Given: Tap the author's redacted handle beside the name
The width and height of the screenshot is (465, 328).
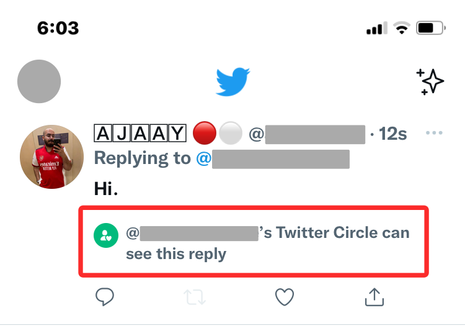Looking at the screenshot, I should 307,134.
